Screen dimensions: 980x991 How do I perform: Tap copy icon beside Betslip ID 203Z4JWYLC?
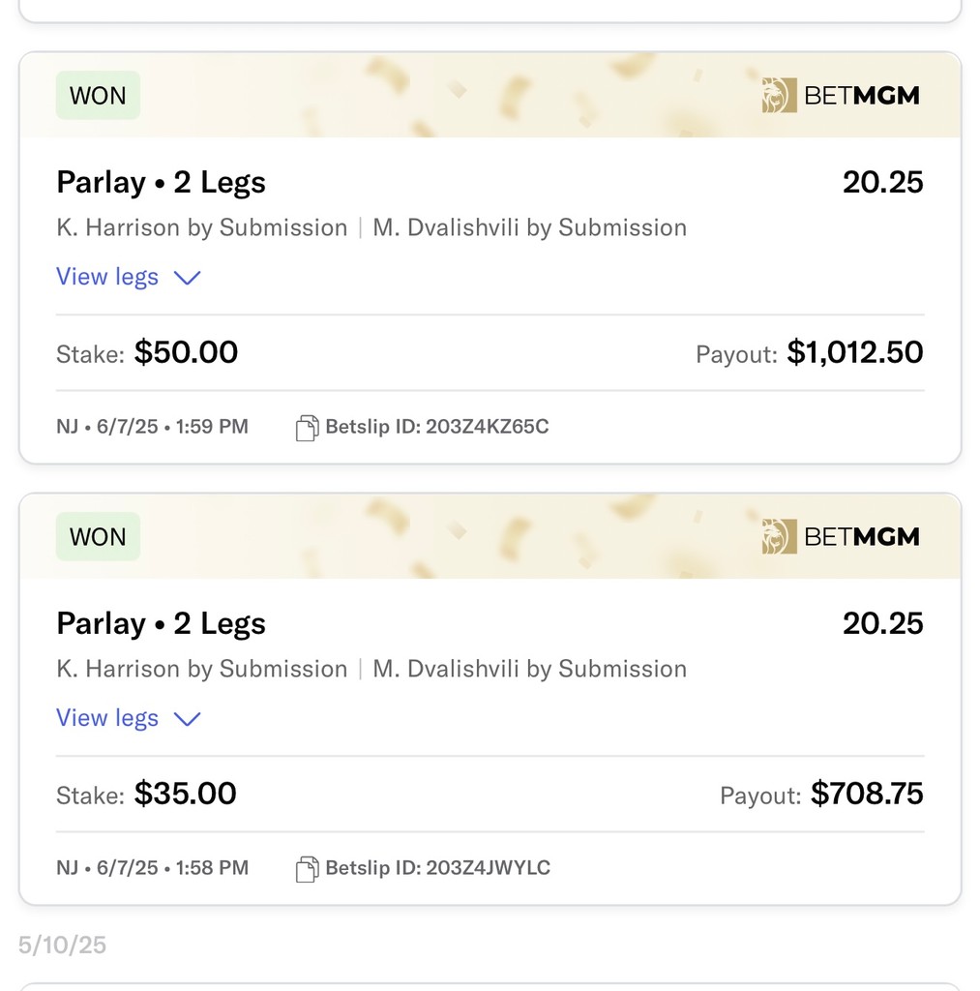tap(307, 869)
